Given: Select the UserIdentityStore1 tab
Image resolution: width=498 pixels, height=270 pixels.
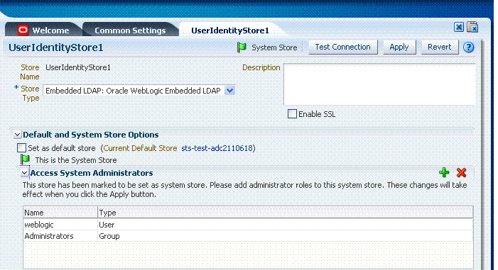Looking at the screenshot, I should pyautogui.click(x=230, y=30).
